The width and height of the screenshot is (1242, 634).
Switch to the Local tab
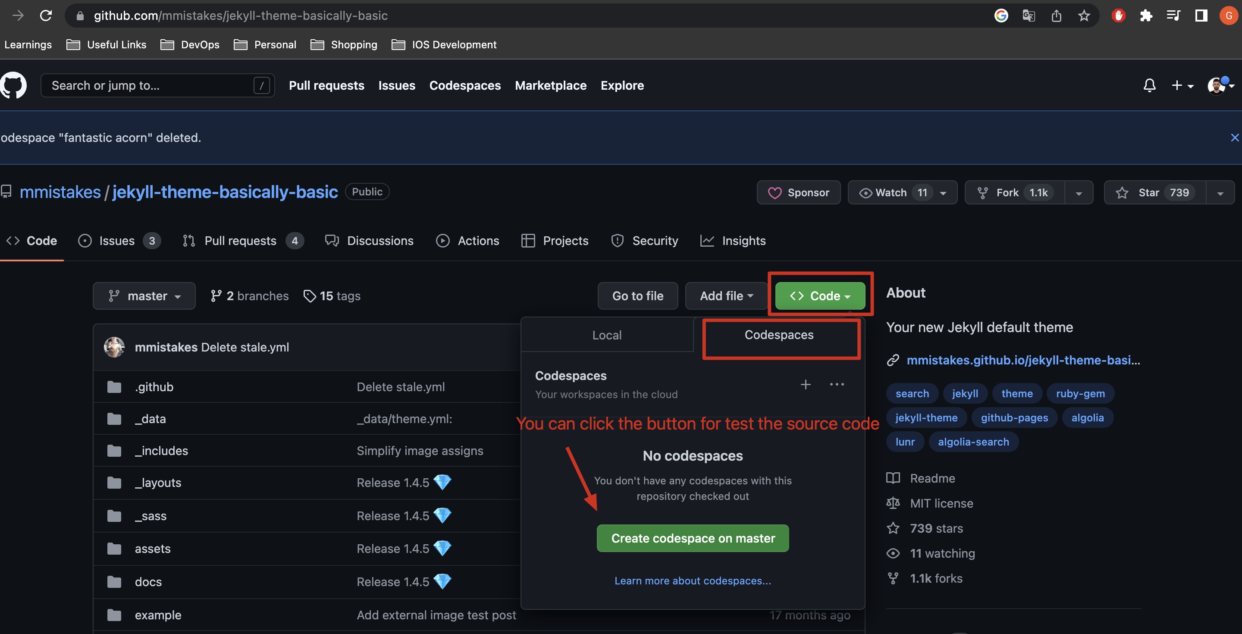pyautogui.click(x=606, y=335)
